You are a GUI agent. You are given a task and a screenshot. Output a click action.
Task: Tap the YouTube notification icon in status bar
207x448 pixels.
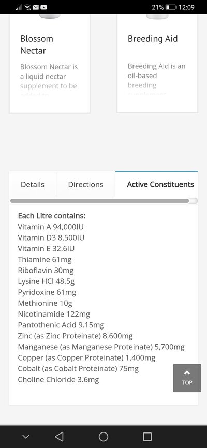(x=44, y=7)
